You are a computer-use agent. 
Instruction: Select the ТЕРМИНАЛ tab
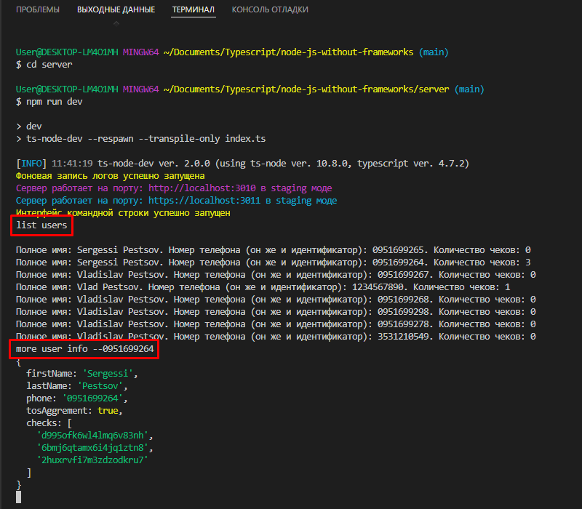pos(193,9)
